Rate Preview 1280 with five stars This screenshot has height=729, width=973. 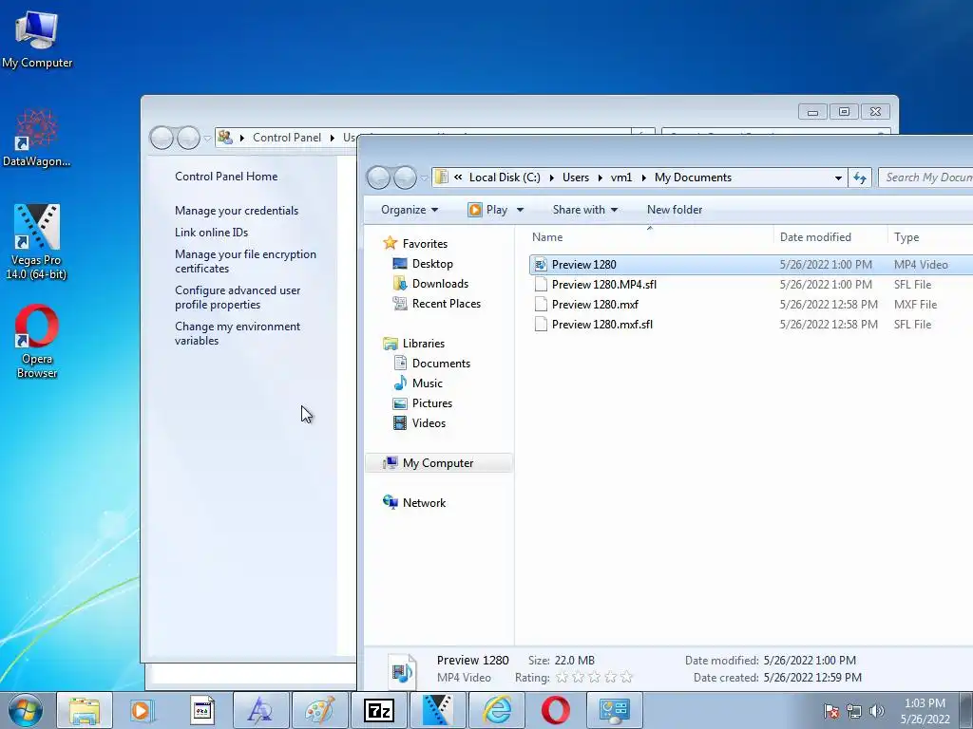click(626, 678)
